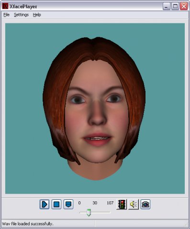190x229 pixels.
Task: Click the XfacePlayer logo icon in title bar
Action: tap(5, 6)
